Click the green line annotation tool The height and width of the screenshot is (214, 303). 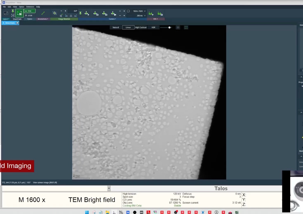[x=43, y=13]
